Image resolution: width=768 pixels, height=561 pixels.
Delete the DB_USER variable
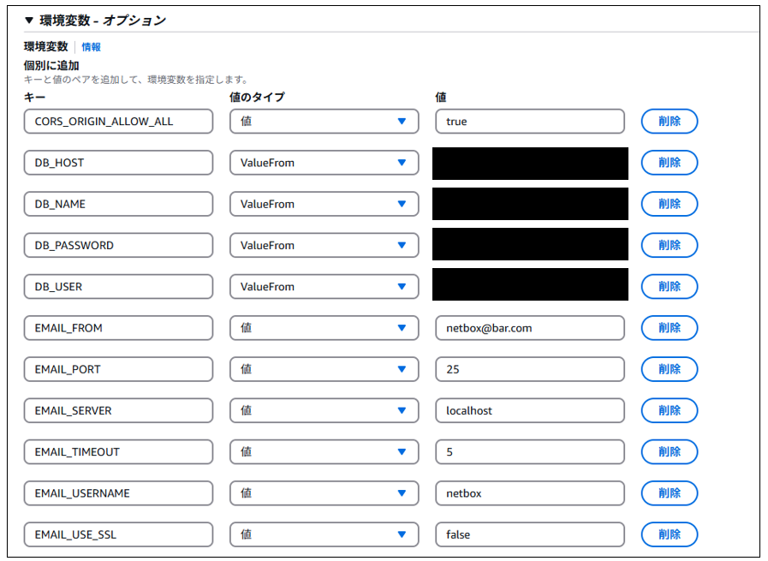(670, 287)
